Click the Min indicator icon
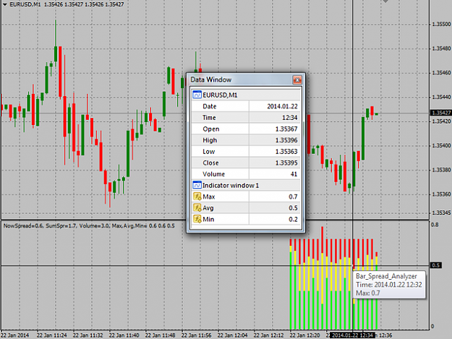This screenshot has height=339, width=452. tap(197, 219)
